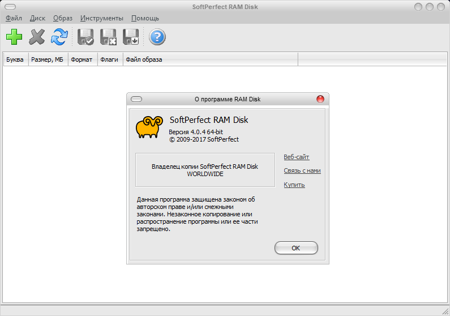Open the Файл menu
The image size is (450, 316).
point(14,18)
